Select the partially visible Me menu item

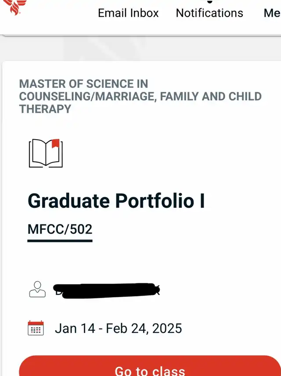(x=272, y=13)
